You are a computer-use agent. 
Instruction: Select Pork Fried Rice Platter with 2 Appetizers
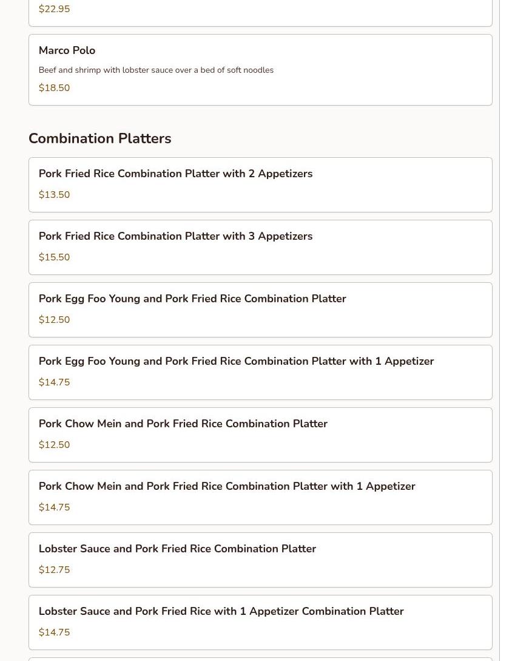pos(175,174)
